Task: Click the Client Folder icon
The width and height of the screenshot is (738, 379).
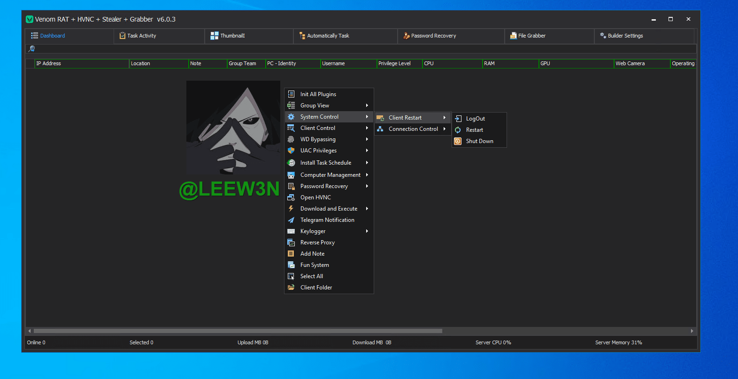Action: pyautogui.click(x=291, y=288)
